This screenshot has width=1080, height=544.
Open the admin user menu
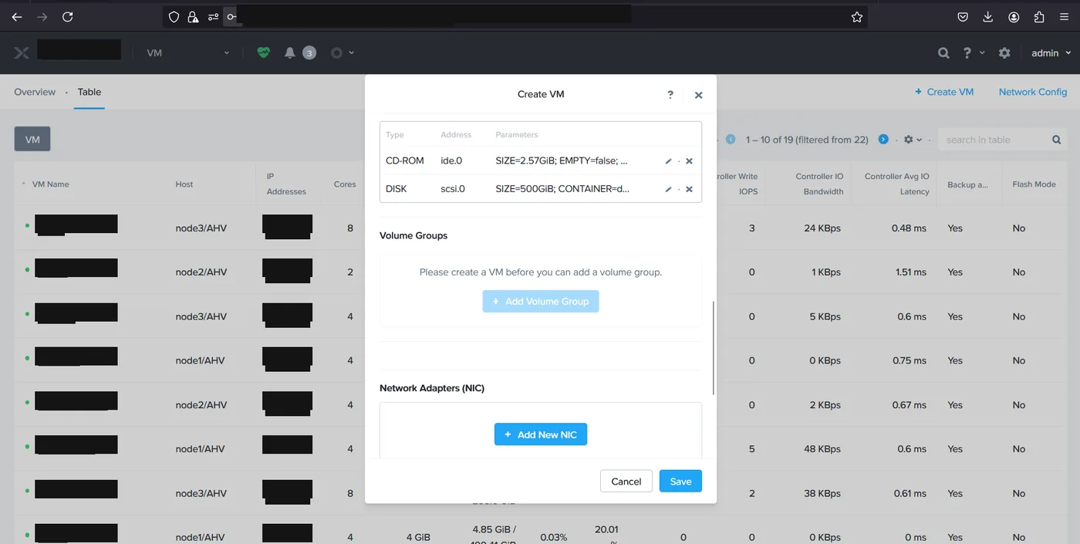tap(1051, 53)
